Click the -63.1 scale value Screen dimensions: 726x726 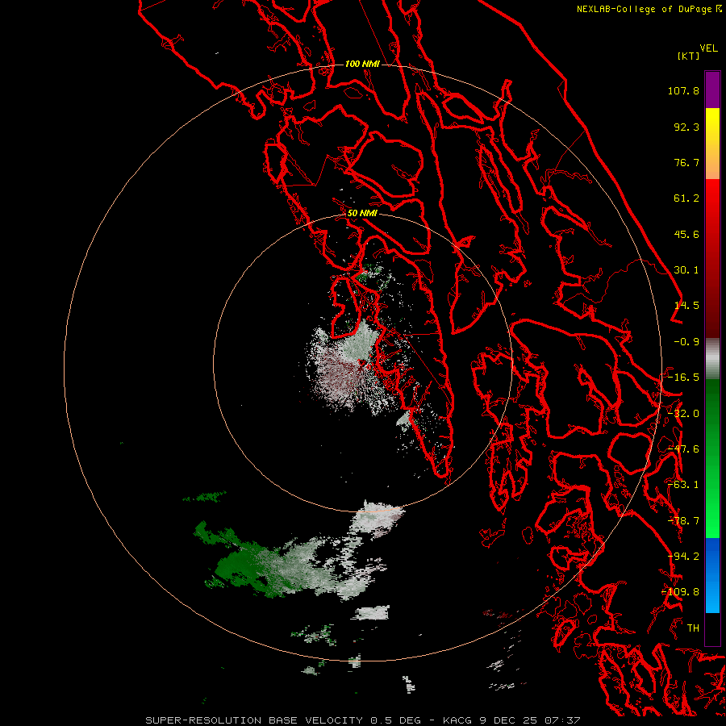pos(683,485)
